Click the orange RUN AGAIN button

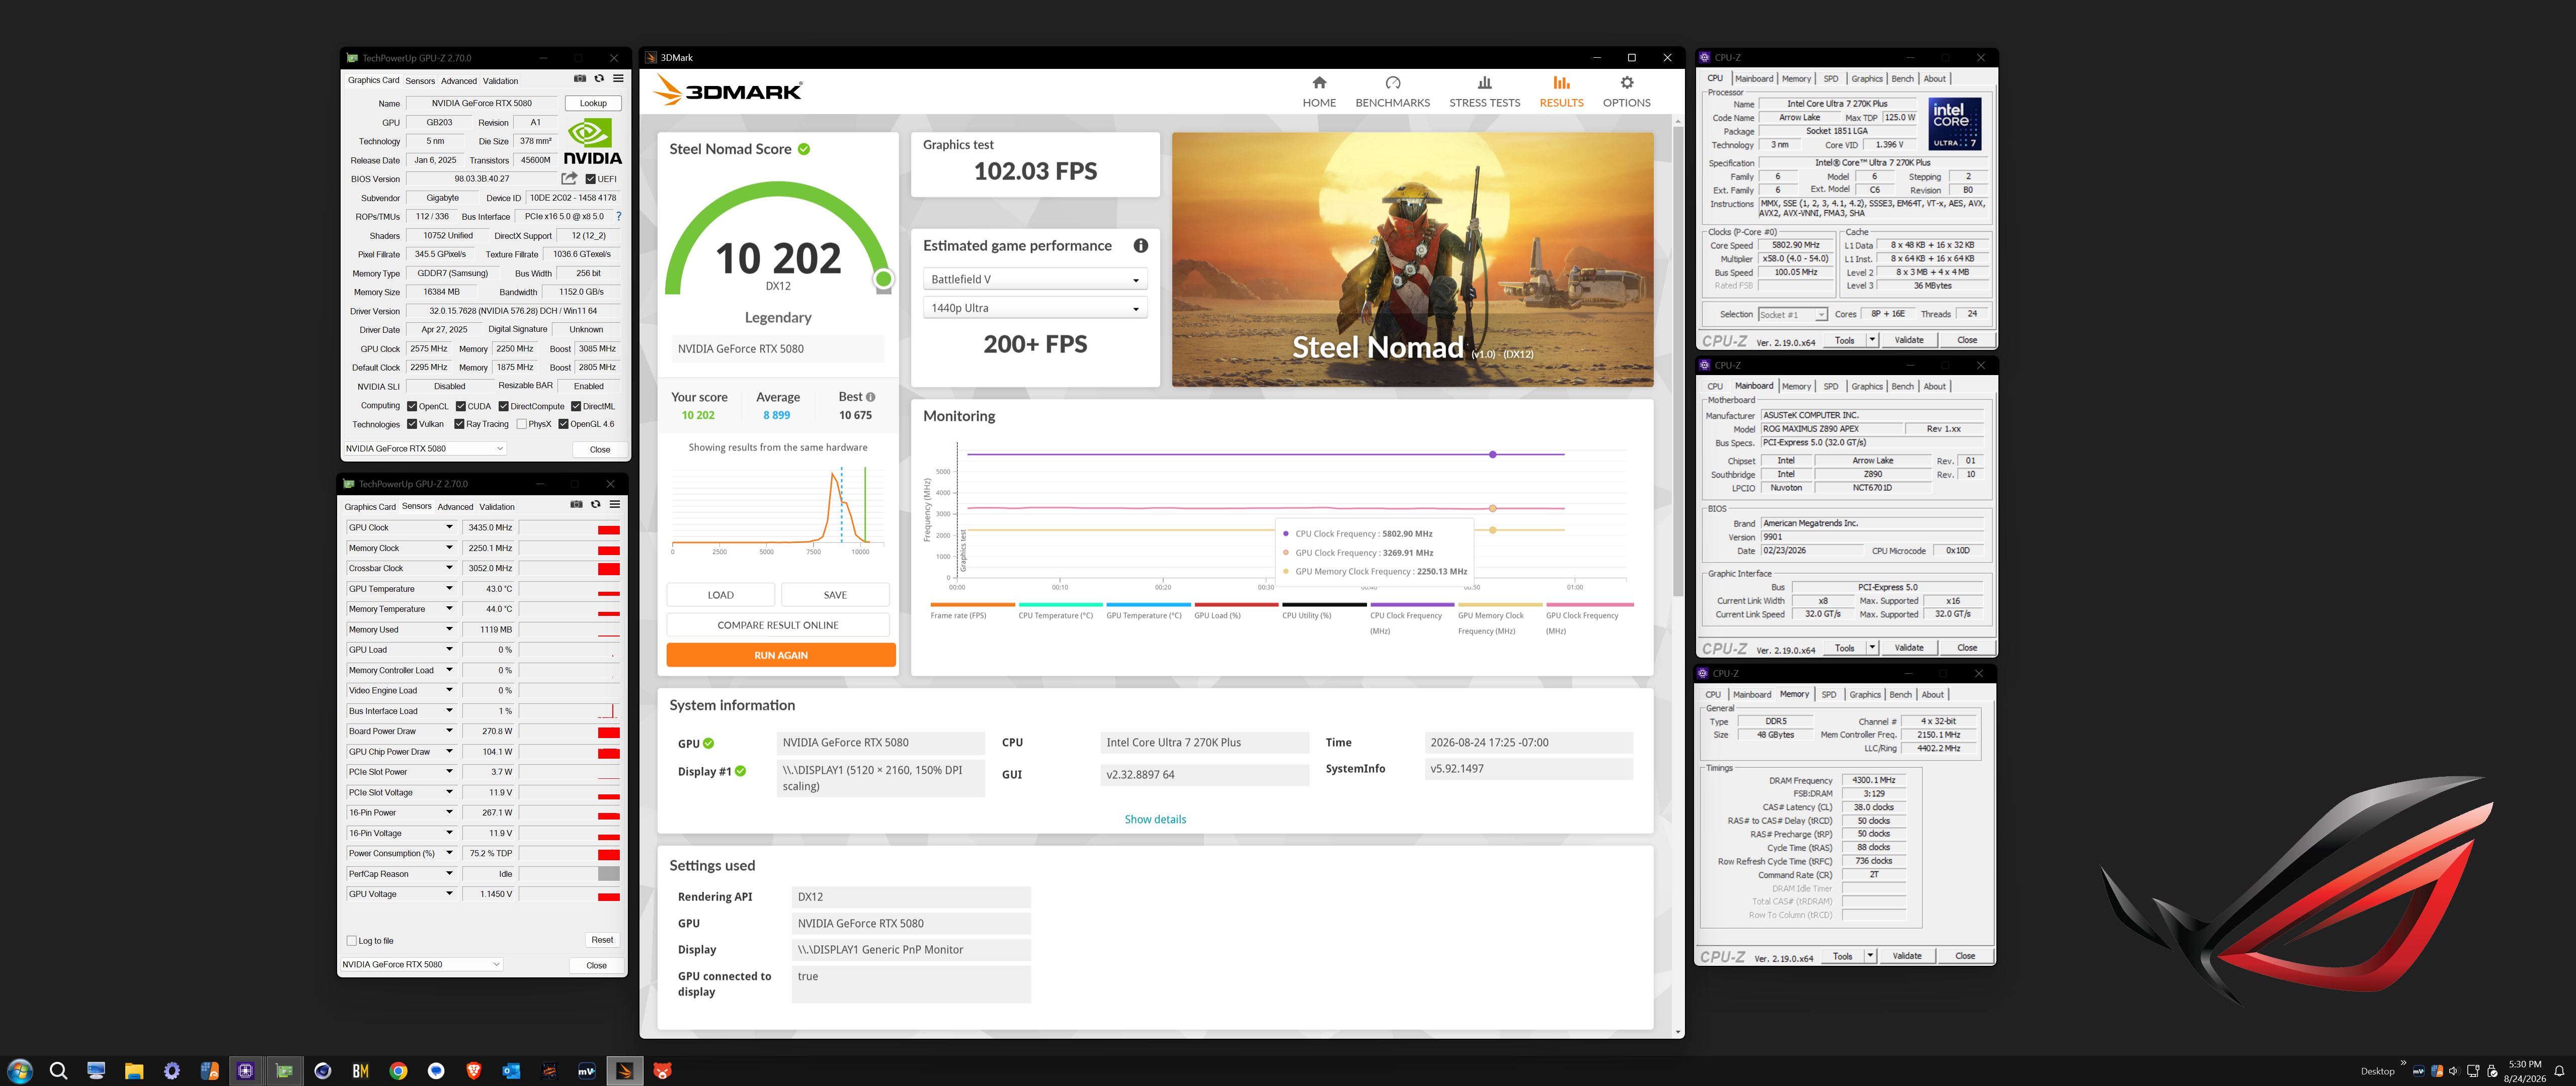pyautogui.click(x=781, y=656)
